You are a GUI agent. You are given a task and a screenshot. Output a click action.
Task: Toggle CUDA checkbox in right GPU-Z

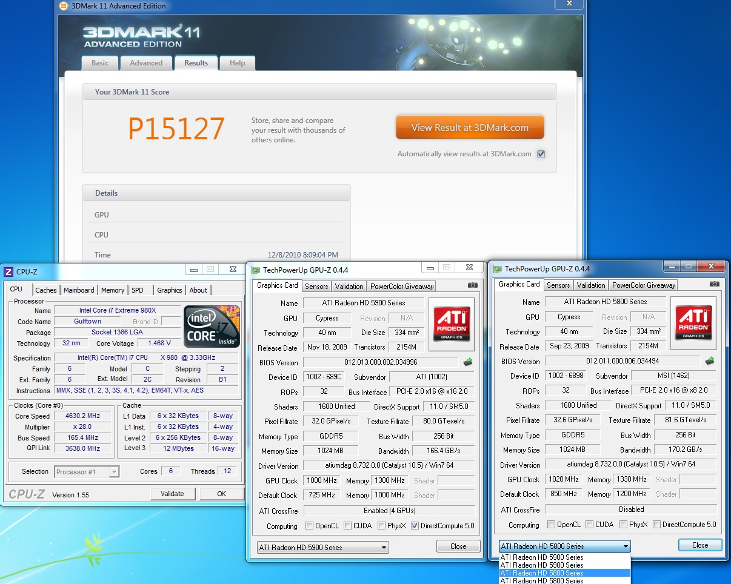click(x=590, y=525)
